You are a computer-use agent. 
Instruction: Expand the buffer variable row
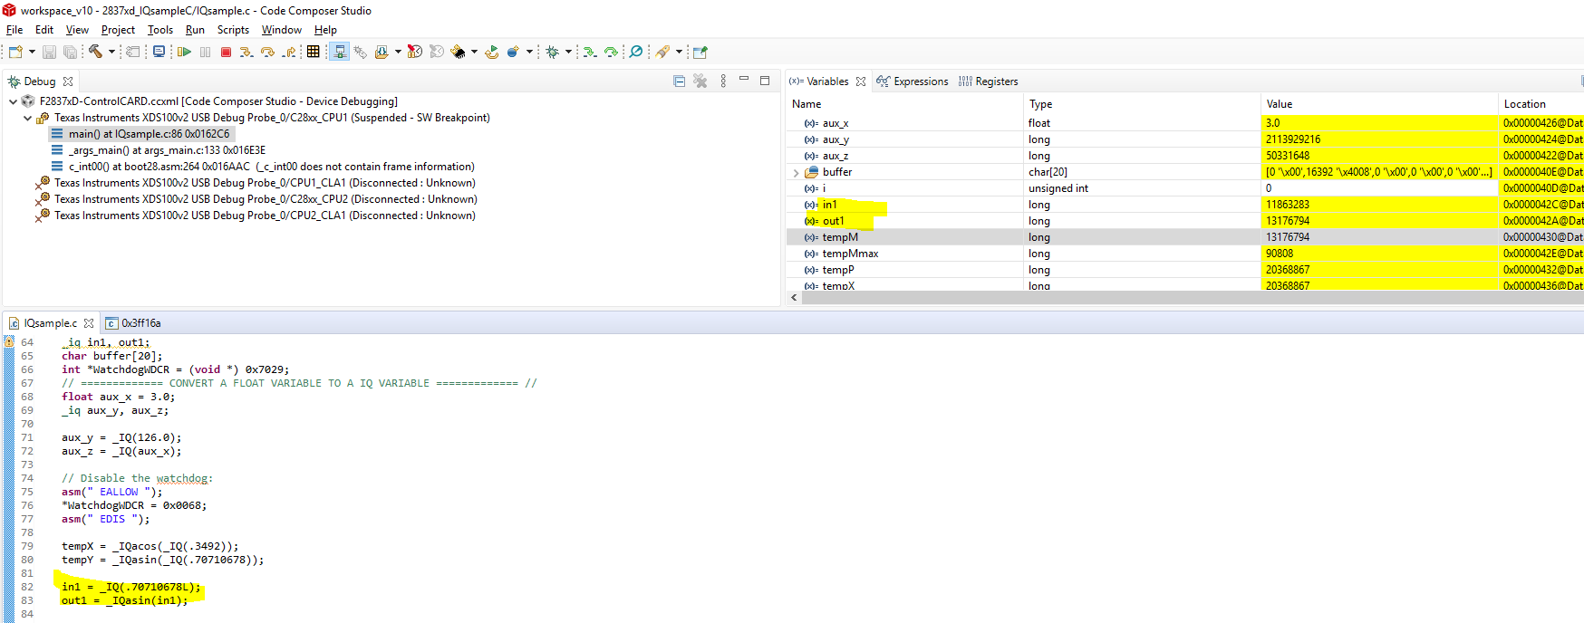796,172
